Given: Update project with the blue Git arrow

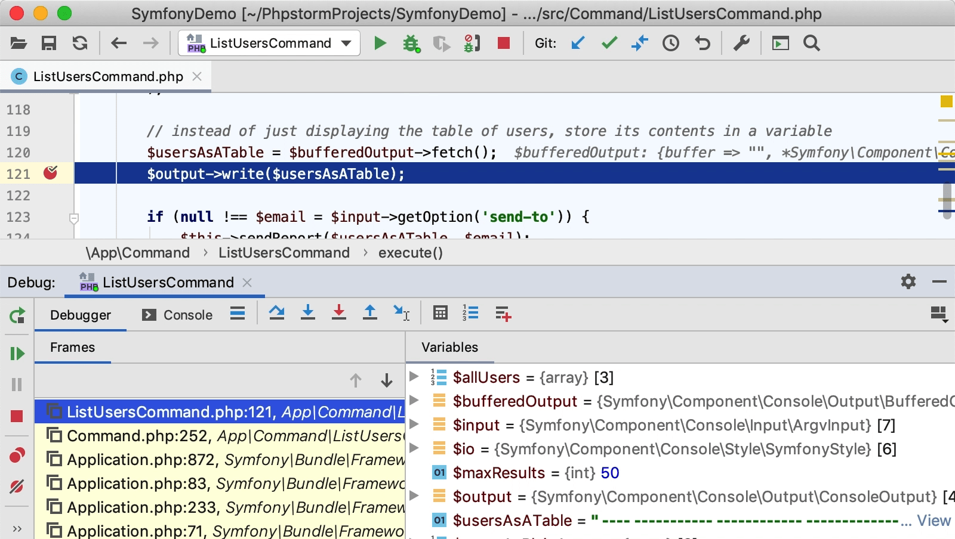Looking at the screenshot, I should point(576,43).
